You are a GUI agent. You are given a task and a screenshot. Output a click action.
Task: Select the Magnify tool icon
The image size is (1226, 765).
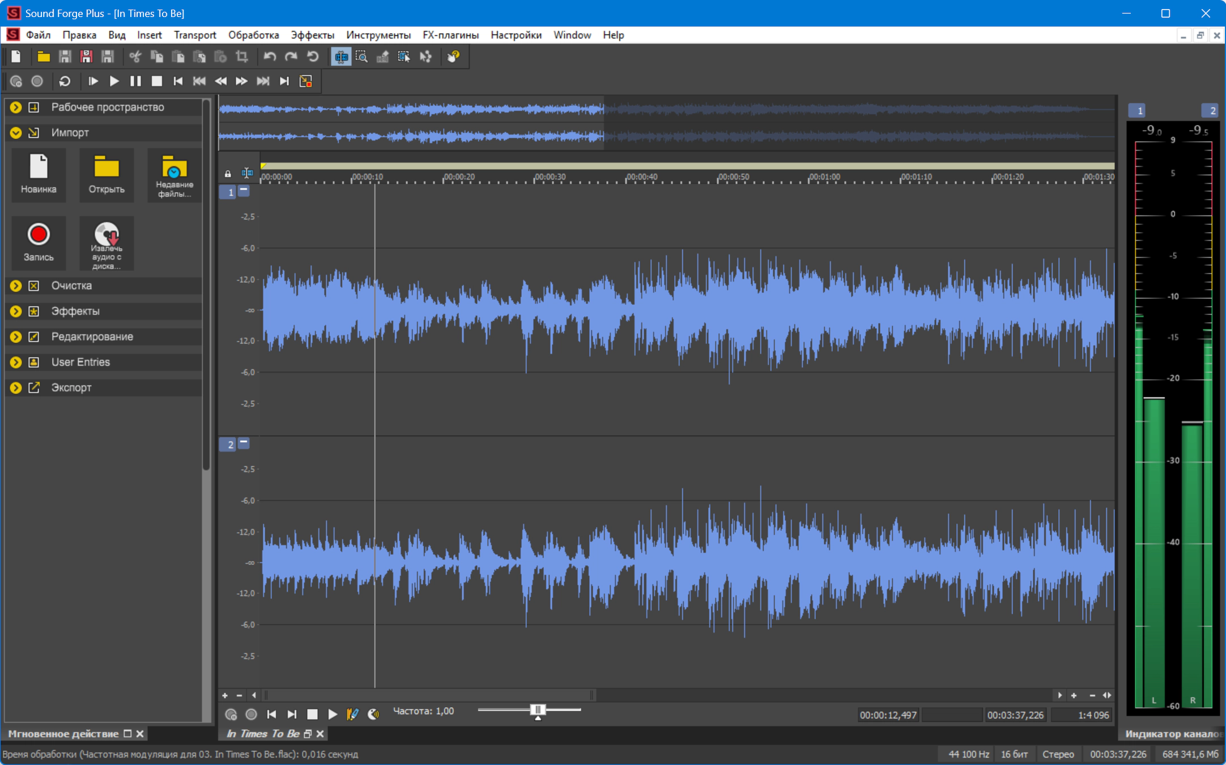click(361, 57)
